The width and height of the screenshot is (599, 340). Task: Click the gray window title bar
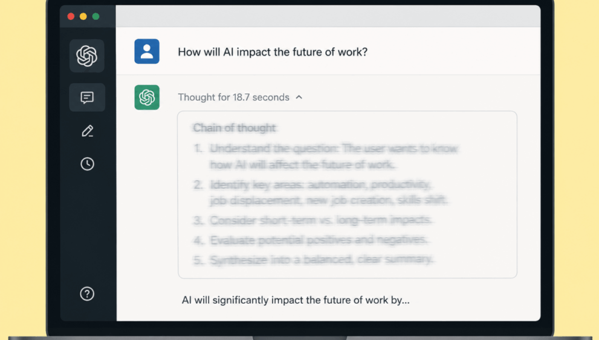tap(328, 16)
